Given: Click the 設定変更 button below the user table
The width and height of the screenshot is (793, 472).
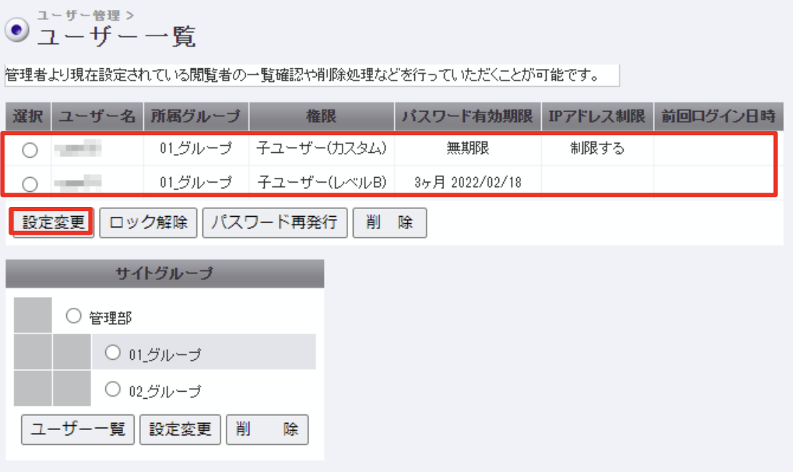Looking at the screenshot, I should (x=53, y=222).
